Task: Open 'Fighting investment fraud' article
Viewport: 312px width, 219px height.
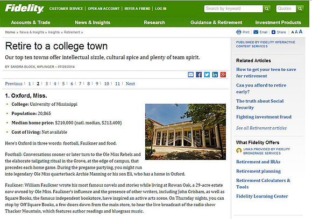Action: [x=264, y=117]
